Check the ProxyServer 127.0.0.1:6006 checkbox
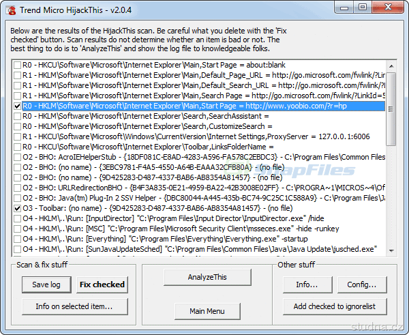Screen dimensions: 409x335 (17, 136)
